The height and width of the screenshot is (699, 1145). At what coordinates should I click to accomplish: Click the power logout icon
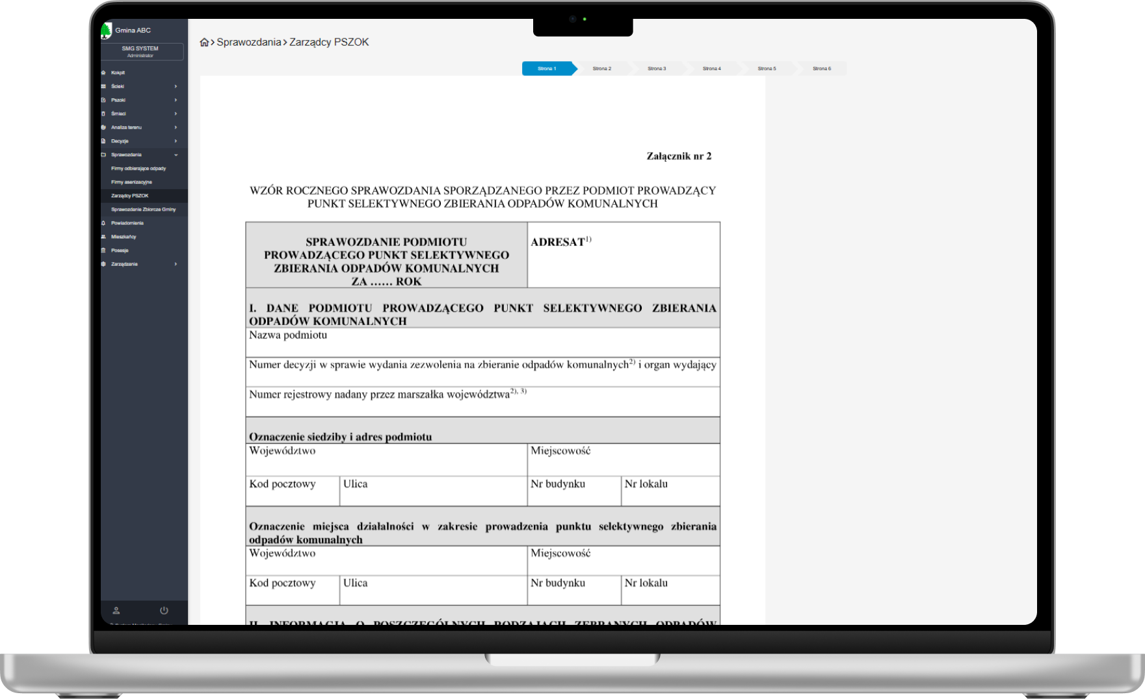pos(164,611)
